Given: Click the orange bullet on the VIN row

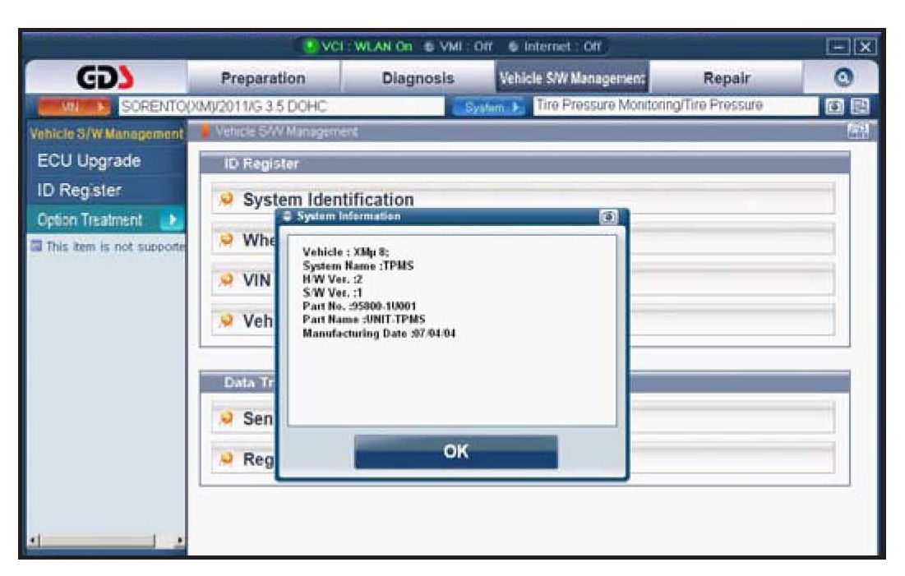Looking at the screenshot, I should (x=228, y=280).
